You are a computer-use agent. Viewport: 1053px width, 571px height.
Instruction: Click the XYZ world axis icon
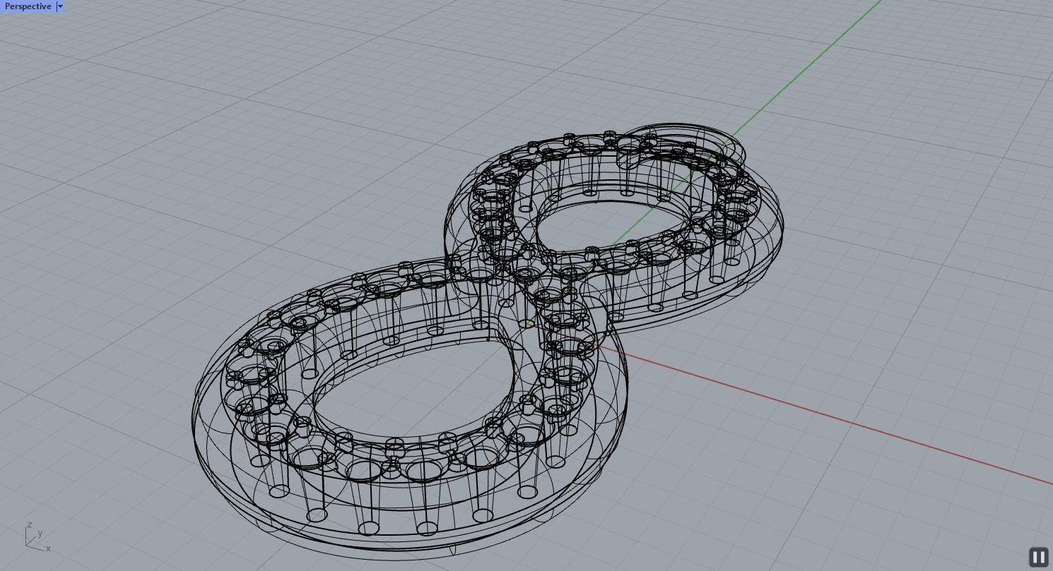(x=37, y=536)
